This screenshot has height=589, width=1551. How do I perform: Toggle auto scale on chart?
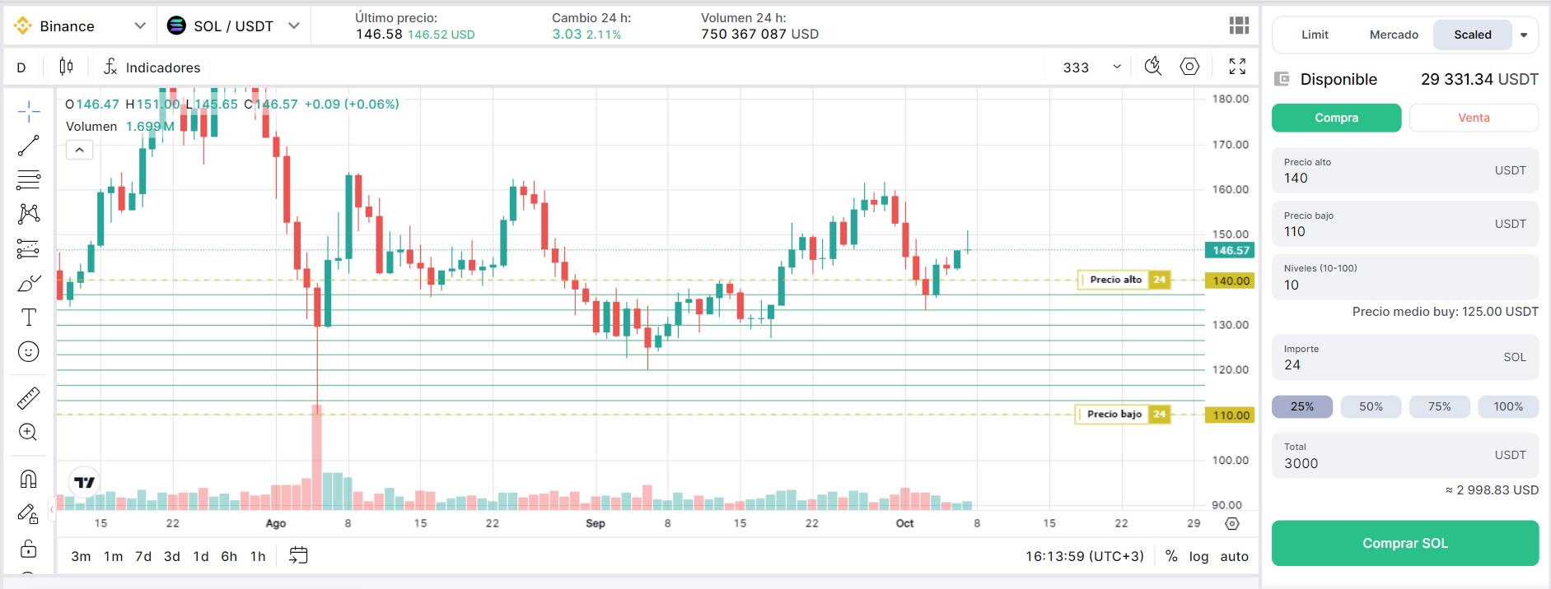pos(1234,556)
